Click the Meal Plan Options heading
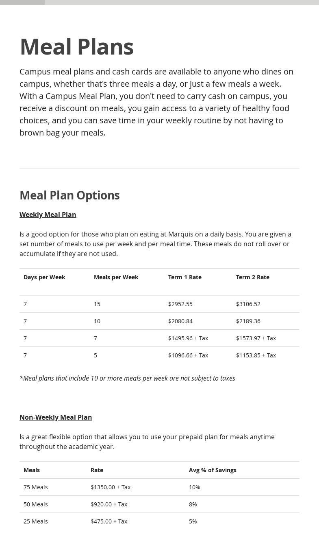This screenshot has width=319, height=554. click(69, 195)
